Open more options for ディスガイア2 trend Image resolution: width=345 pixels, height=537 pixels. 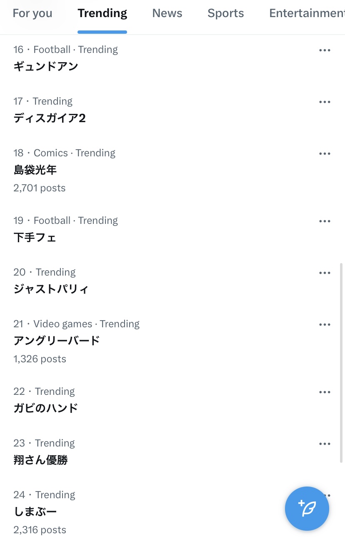tap(325, 102)
